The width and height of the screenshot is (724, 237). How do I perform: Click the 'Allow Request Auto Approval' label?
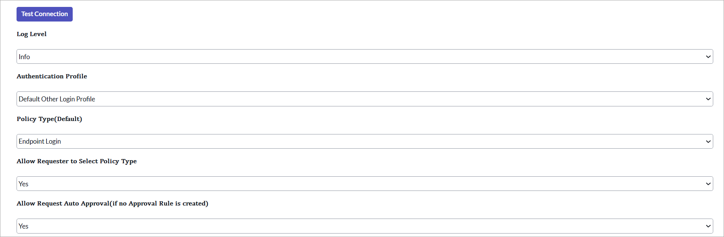point(112,204)
